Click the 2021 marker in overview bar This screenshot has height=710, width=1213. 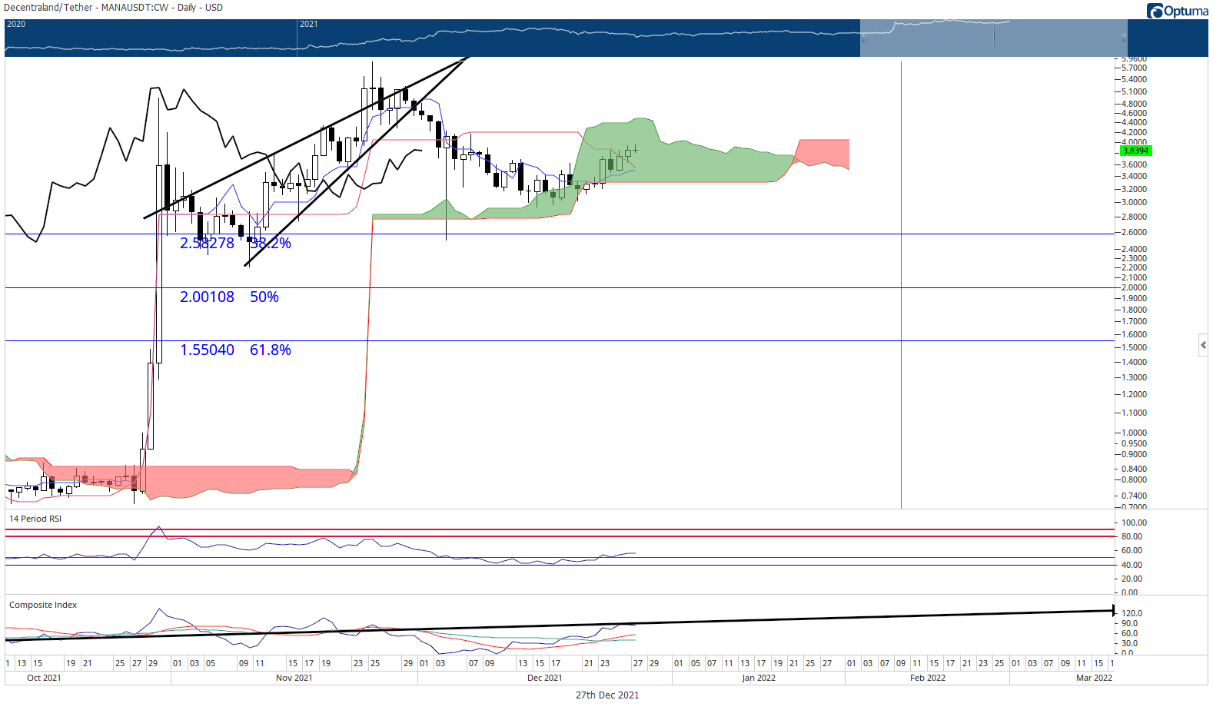click(x=308, y=24)
